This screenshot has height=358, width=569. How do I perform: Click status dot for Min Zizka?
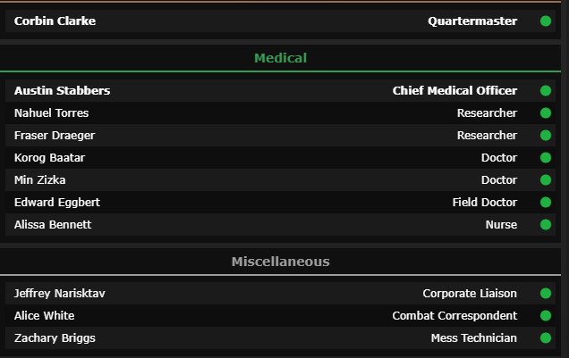coord(546,180)
